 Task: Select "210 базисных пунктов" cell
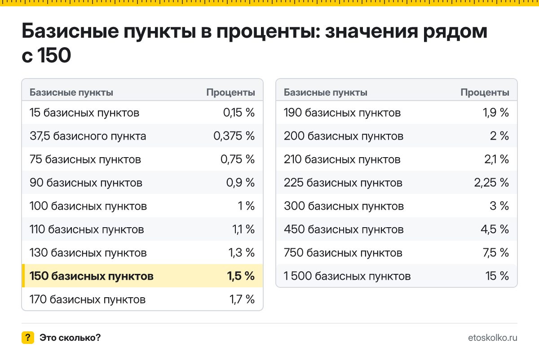(342, 159)
